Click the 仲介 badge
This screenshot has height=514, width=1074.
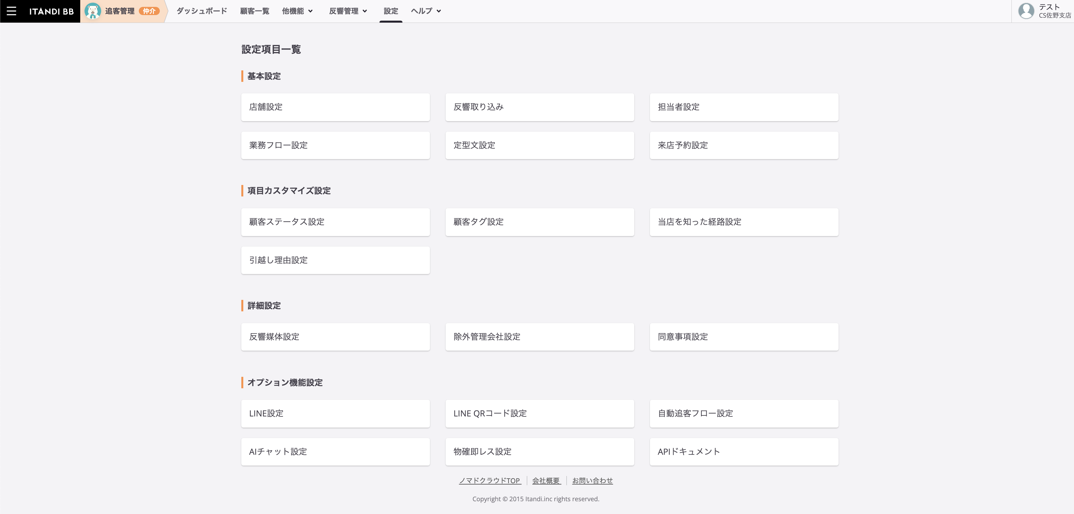tap(149, 11)
